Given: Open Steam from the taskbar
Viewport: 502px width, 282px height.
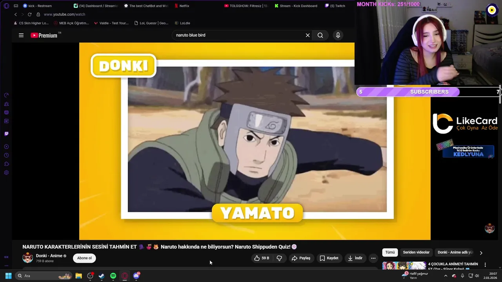Looking at the screenshot, I should pyautogui.click(x=101, y=276).
